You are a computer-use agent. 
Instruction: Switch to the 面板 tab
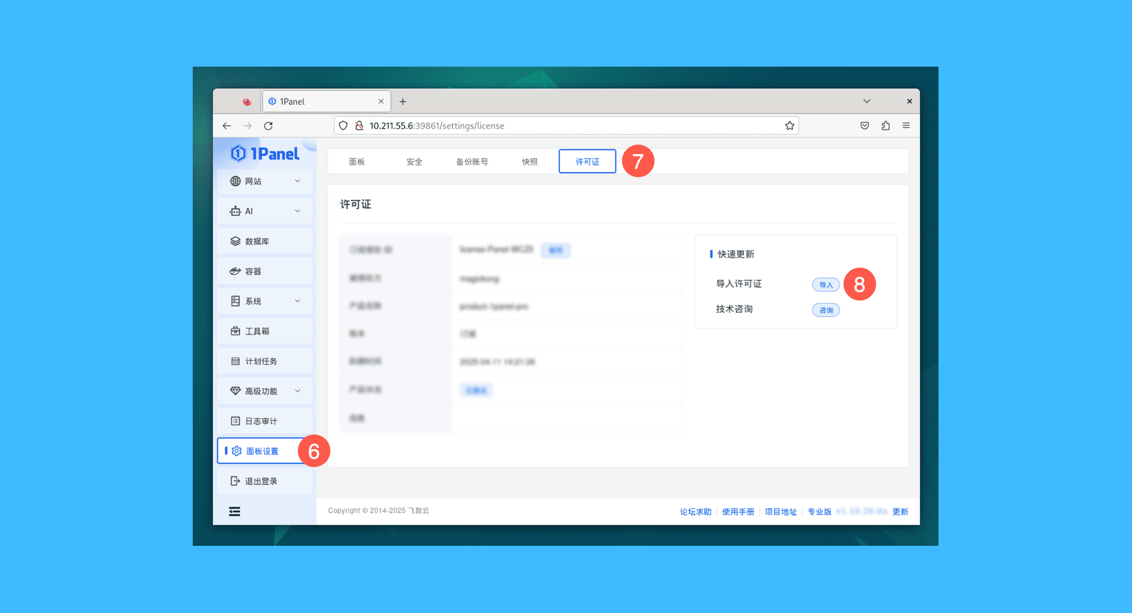click(x=357, y=162)
